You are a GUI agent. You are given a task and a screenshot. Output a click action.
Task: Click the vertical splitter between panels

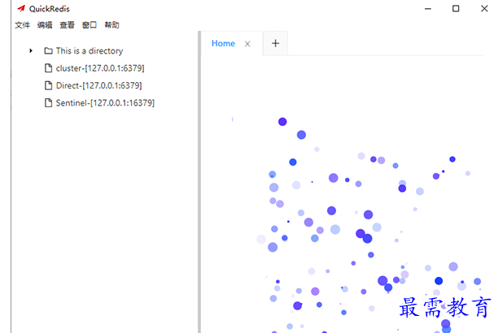point(199,182)
